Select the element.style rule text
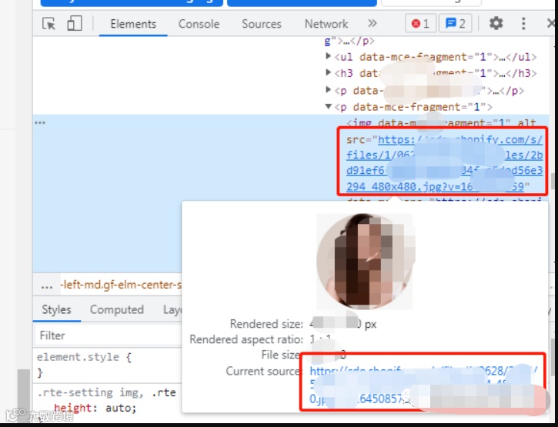558x427 pixels. pyautogui.click(x=84, y=357)
